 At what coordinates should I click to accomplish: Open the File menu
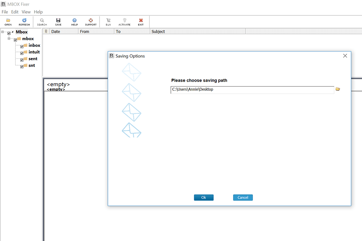(x=5, y=12)
